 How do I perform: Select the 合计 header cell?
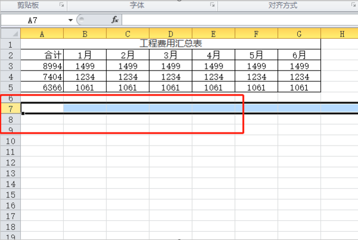coord(42,55)
